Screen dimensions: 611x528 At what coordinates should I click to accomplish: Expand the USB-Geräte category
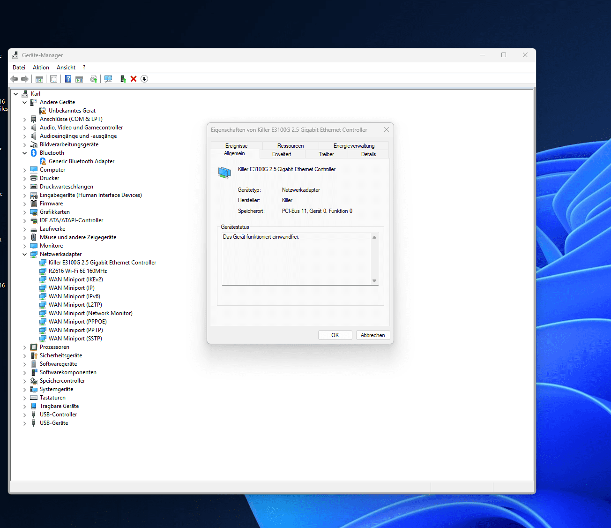(x=25, y=423)
